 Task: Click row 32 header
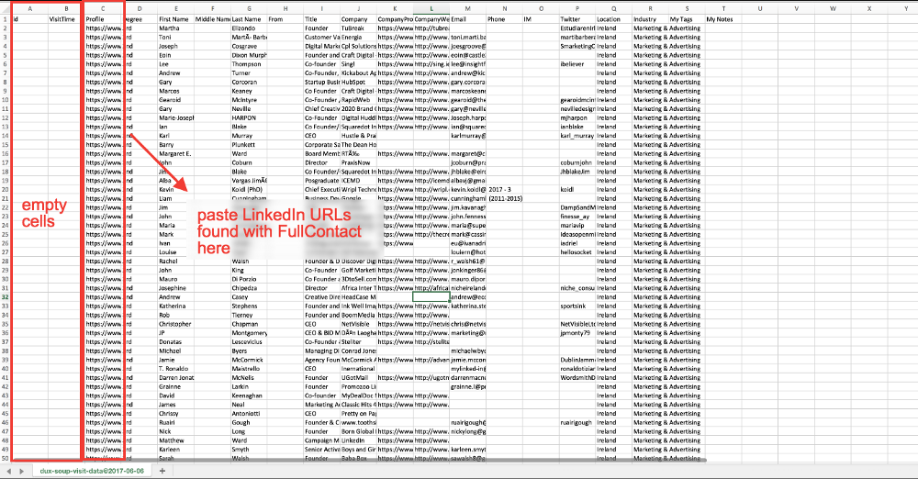(x=5, y=296)
